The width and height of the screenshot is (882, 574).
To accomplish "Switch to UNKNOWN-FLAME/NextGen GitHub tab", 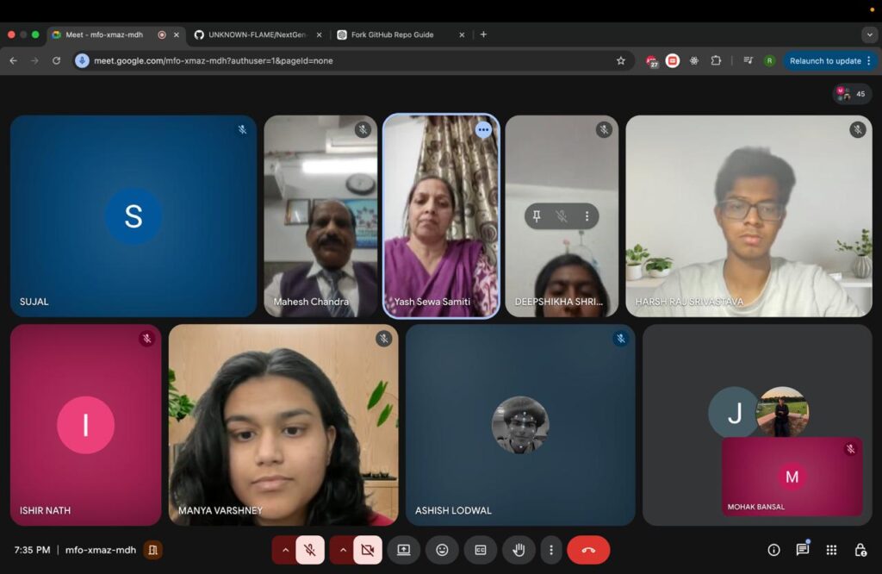I will tap(257, 34).
